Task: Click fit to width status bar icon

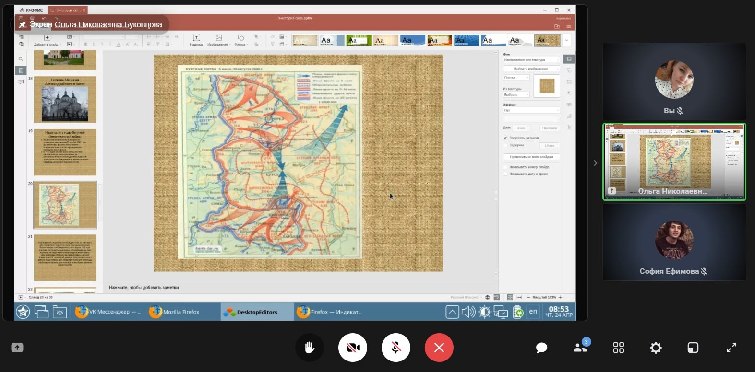Action: (x=519, y=297)
